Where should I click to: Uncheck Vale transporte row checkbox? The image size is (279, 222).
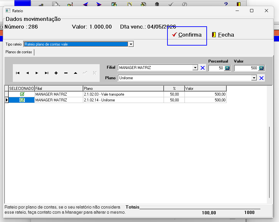pyautogui.click(x=22, y=94)
